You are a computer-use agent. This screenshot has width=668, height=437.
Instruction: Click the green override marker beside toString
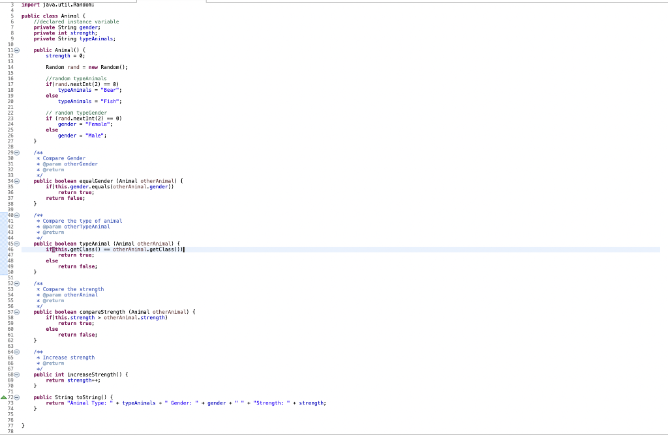click(3, 397)
